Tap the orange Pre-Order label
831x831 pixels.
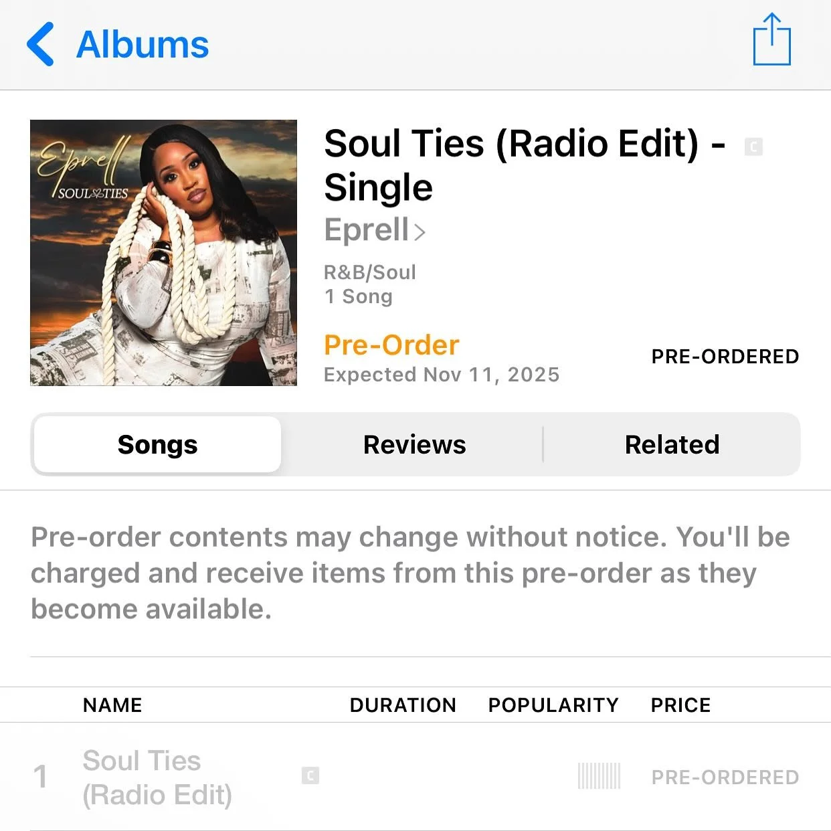tap(391, 345)
